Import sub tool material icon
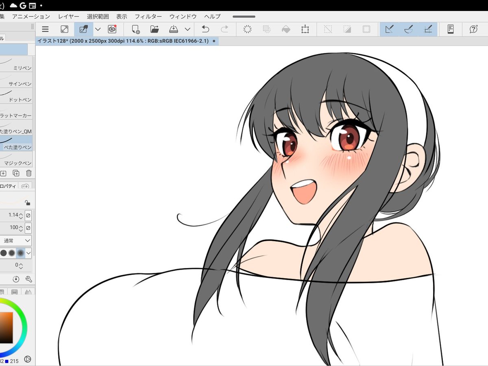488x366 pixels. tap(3, 173)
